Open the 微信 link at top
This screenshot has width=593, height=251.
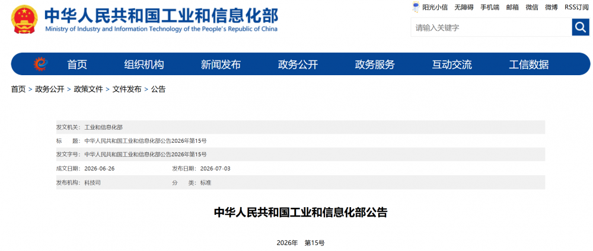point(532,7)
